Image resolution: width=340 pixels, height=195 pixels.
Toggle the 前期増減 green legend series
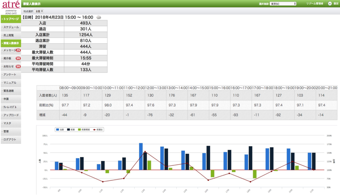tap(84, 130)
